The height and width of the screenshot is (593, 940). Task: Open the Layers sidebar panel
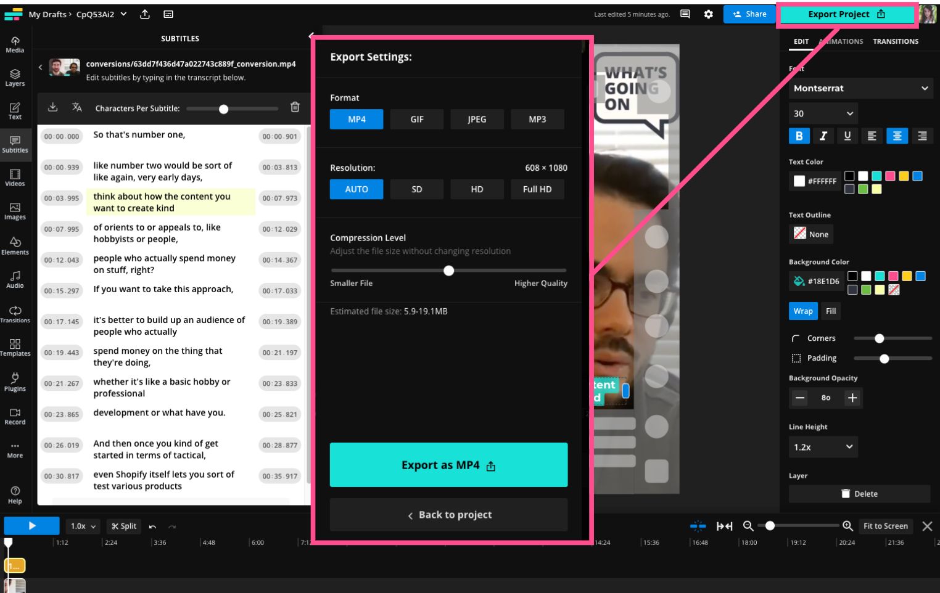coord(15,78)
